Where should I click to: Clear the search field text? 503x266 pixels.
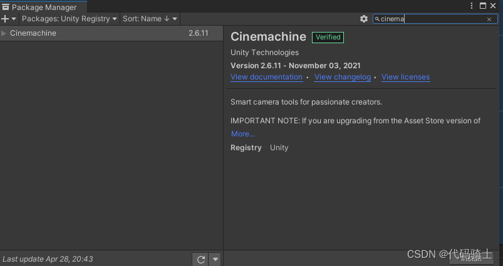[489, 19]
